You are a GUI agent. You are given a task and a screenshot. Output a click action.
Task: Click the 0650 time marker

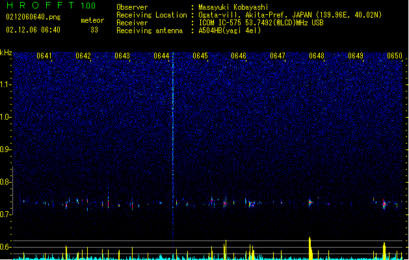click(395, 56)
